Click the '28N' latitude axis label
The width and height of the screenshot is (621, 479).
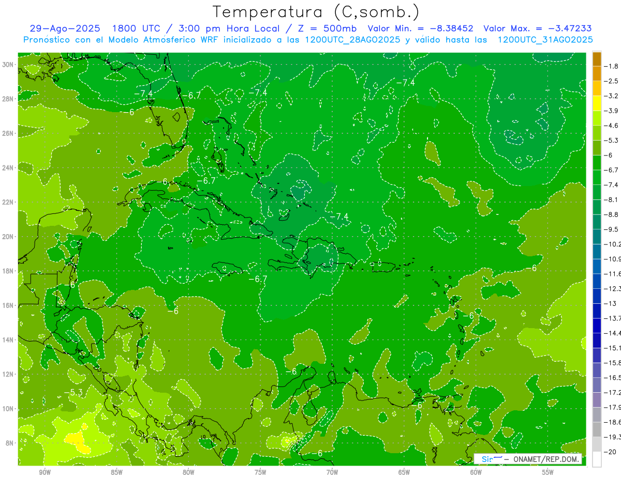click(9, 99)
